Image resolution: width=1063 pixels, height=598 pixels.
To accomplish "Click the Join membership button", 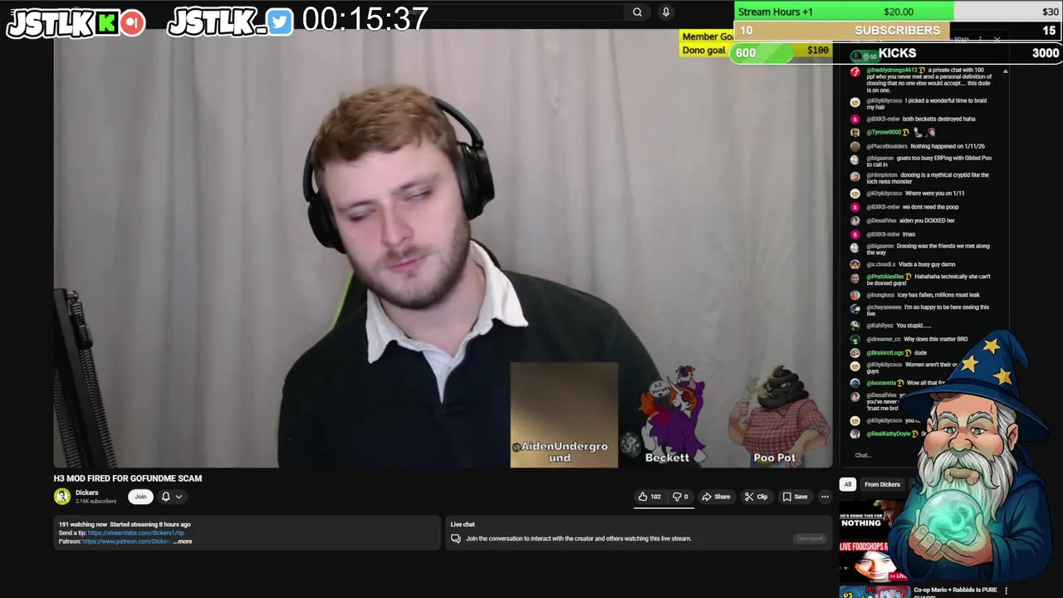I will 140,497.
